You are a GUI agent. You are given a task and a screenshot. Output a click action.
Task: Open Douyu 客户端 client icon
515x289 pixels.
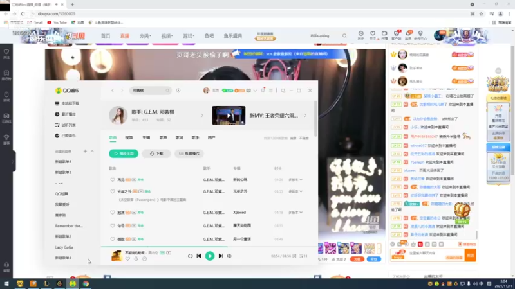[397, 35]
